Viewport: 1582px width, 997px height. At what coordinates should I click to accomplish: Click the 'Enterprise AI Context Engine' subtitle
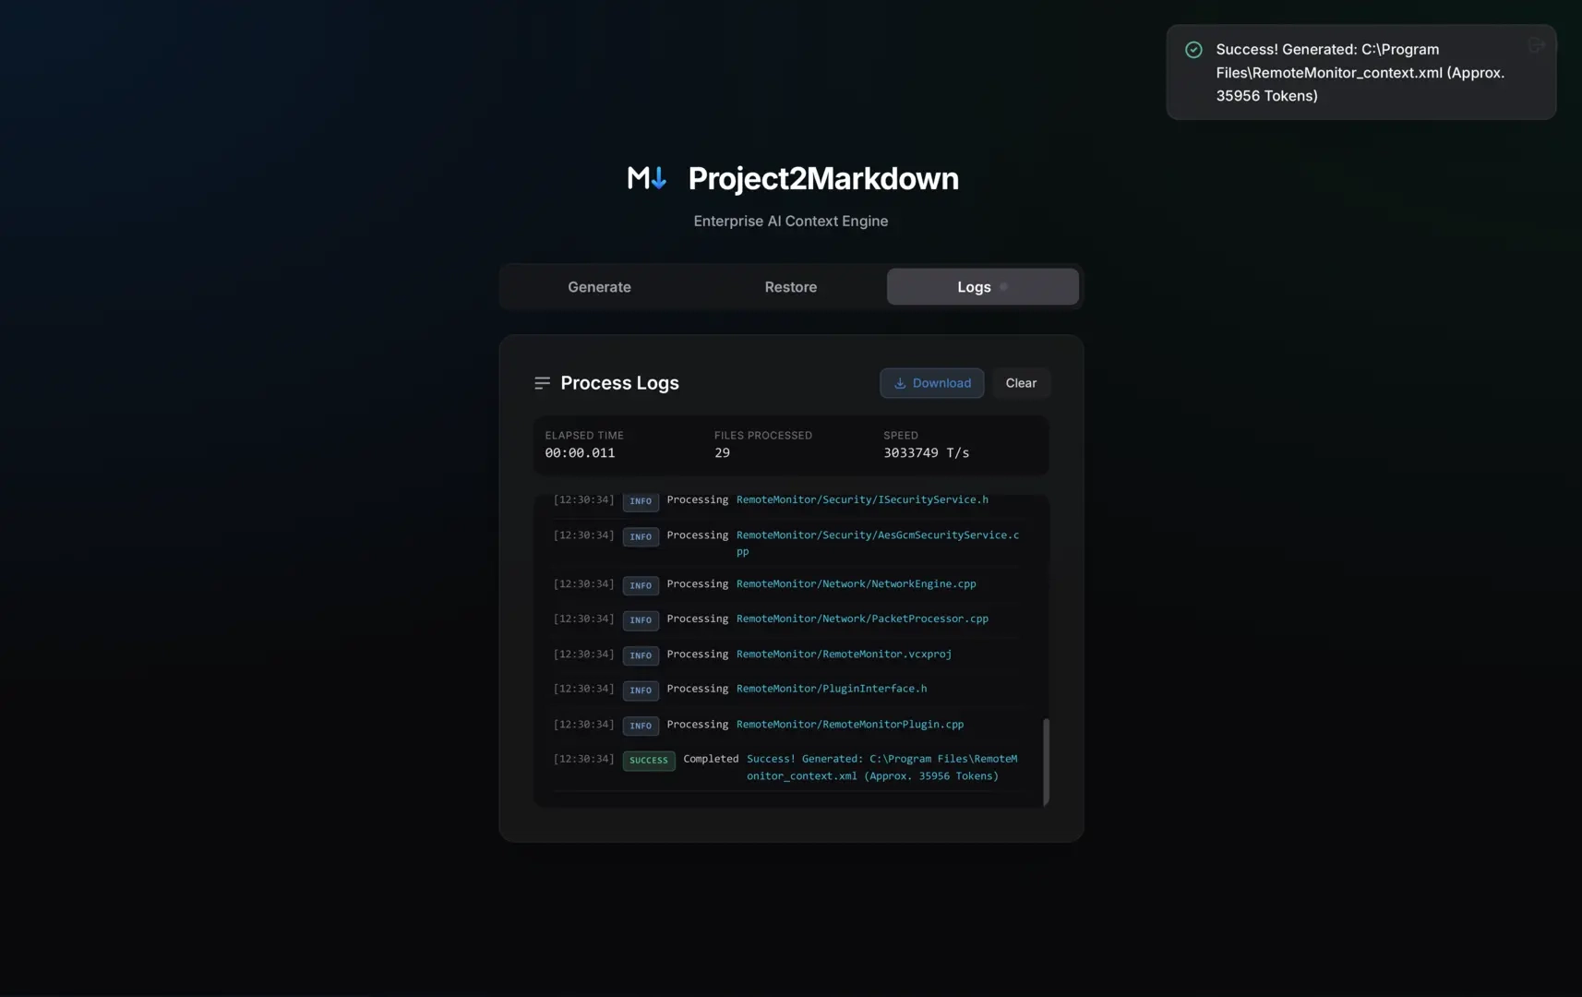click(x=791, y=221)
